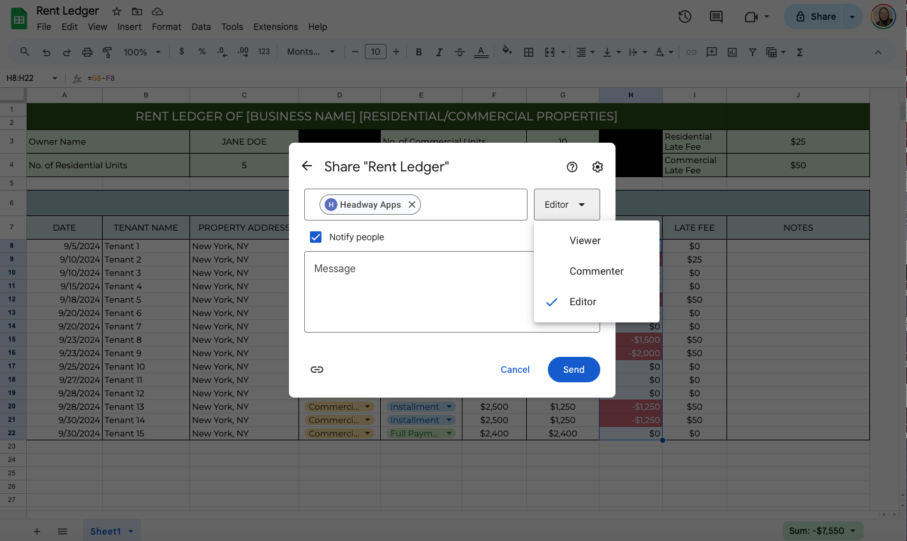
Task: Click the back arrow in Share dialog
Action: (307, 166)
